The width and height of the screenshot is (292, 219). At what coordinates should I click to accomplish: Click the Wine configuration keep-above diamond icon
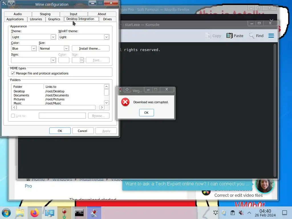[x=11, y=3]
